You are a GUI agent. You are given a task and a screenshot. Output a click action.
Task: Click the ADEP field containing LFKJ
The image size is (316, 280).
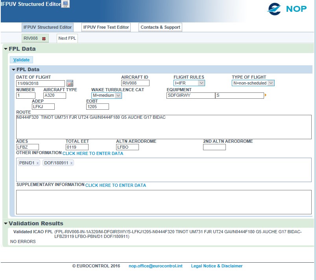tap(43, 107)
